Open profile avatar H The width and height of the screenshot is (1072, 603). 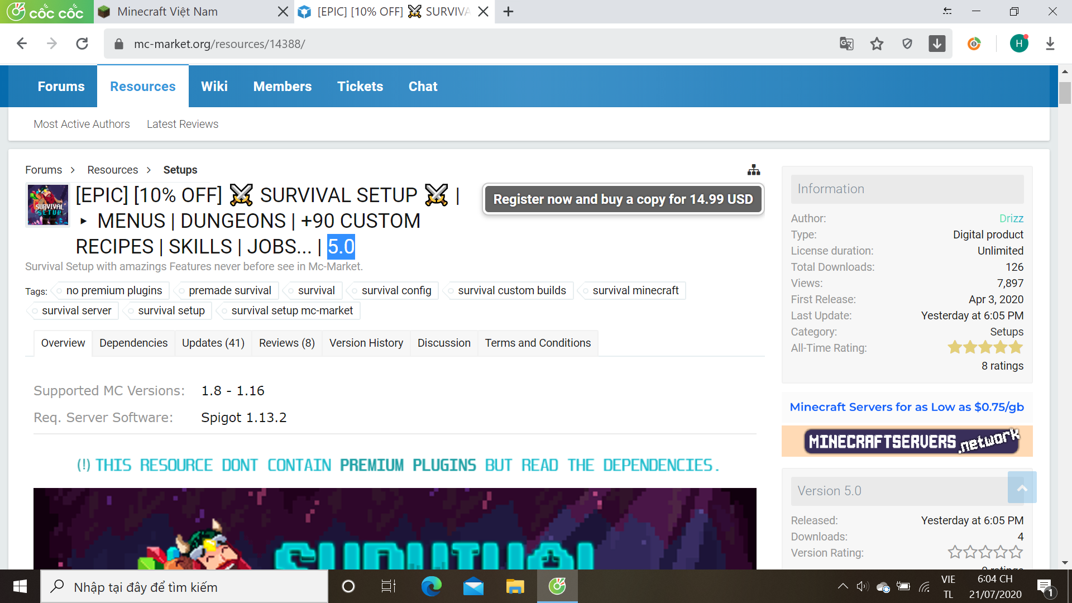[x=1019, y=44]
